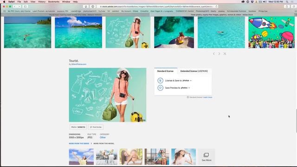297x167 pixels.
Task: Close the image detail panel X
Action: pyautogui.click(x=225, y=54)
